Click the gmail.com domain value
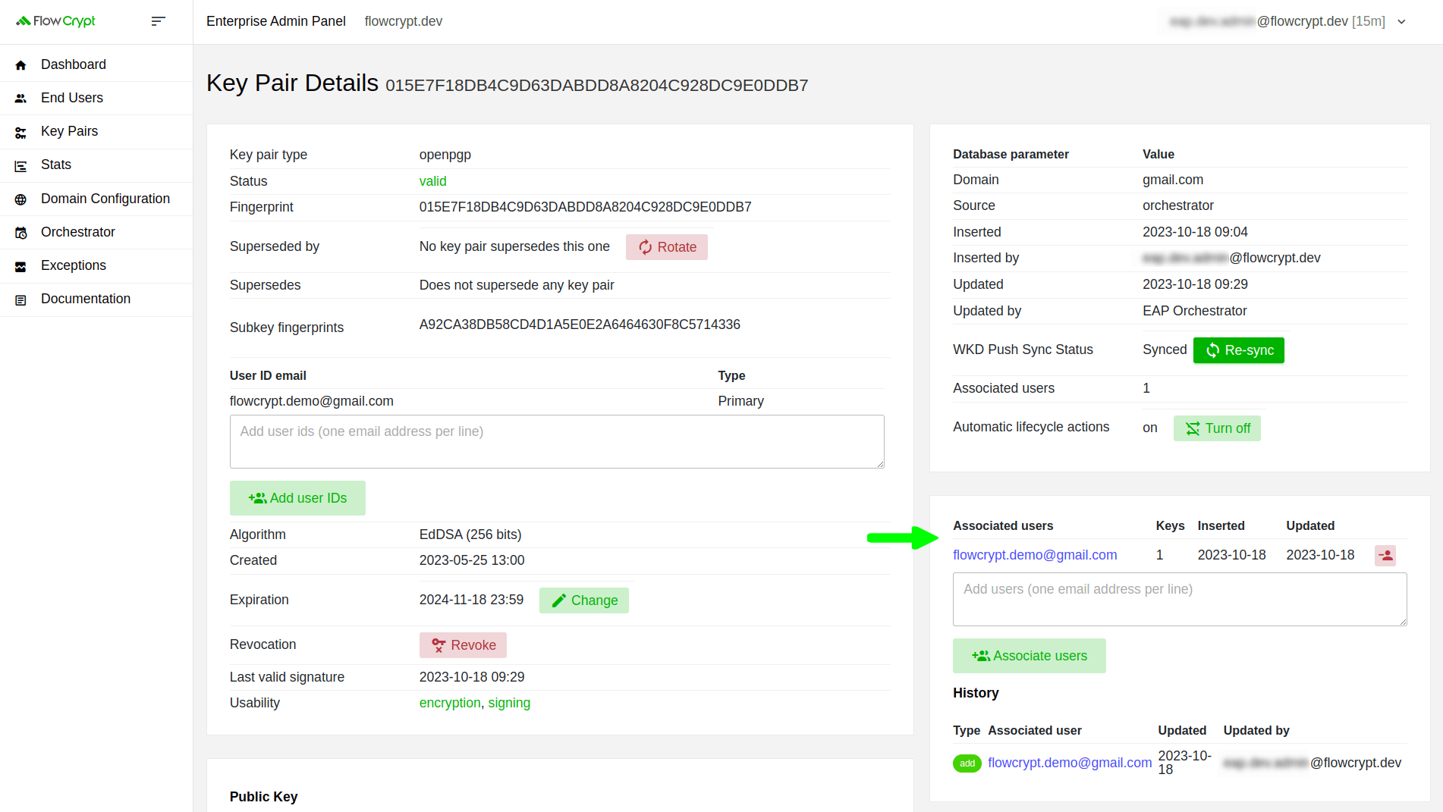This screenshot has height=812, width=1443. coord(1173,180)
